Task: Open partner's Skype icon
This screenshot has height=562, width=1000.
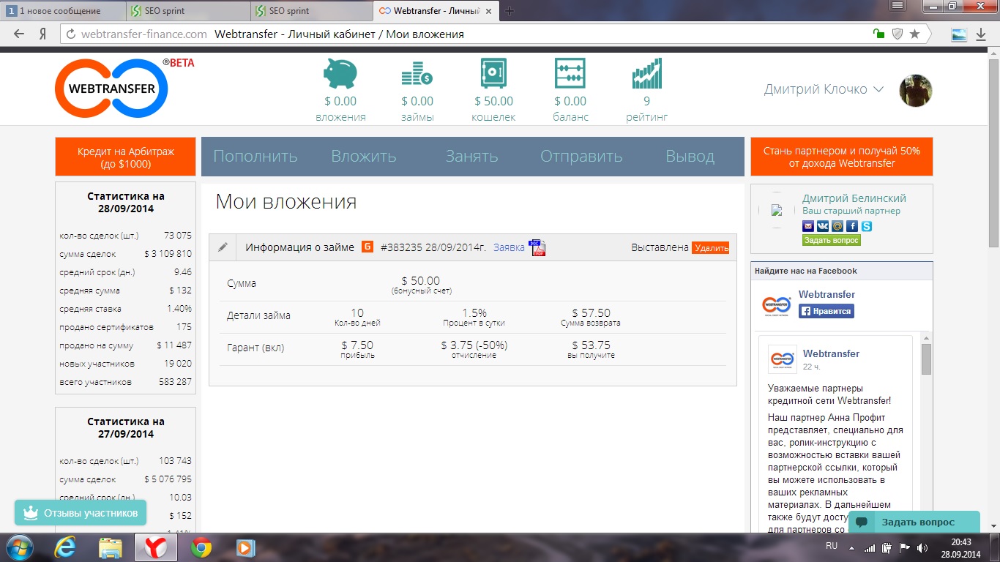Action: (x=867, y=226)
